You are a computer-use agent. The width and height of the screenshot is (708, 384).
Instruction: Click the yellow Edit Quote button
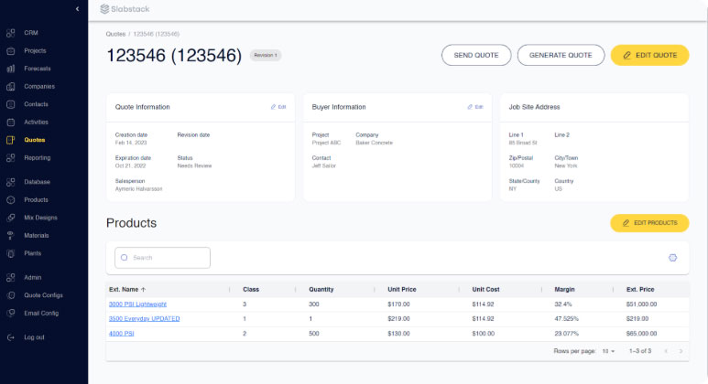pyautogui.click(x=649, y=55)
